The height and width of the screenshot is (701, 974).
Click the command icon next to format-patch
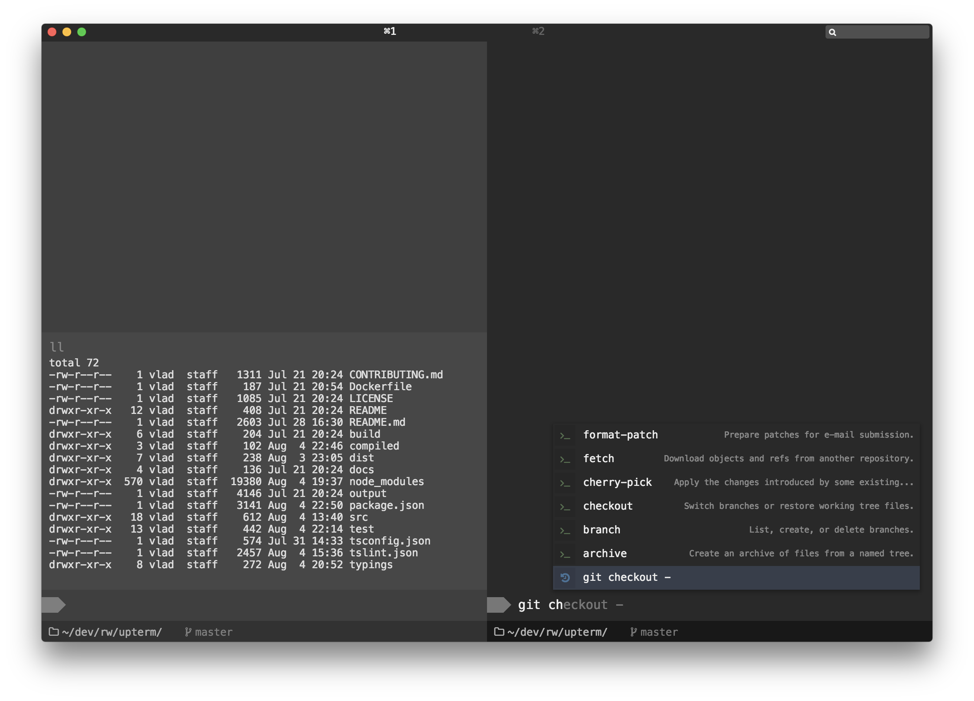[565, 436]
